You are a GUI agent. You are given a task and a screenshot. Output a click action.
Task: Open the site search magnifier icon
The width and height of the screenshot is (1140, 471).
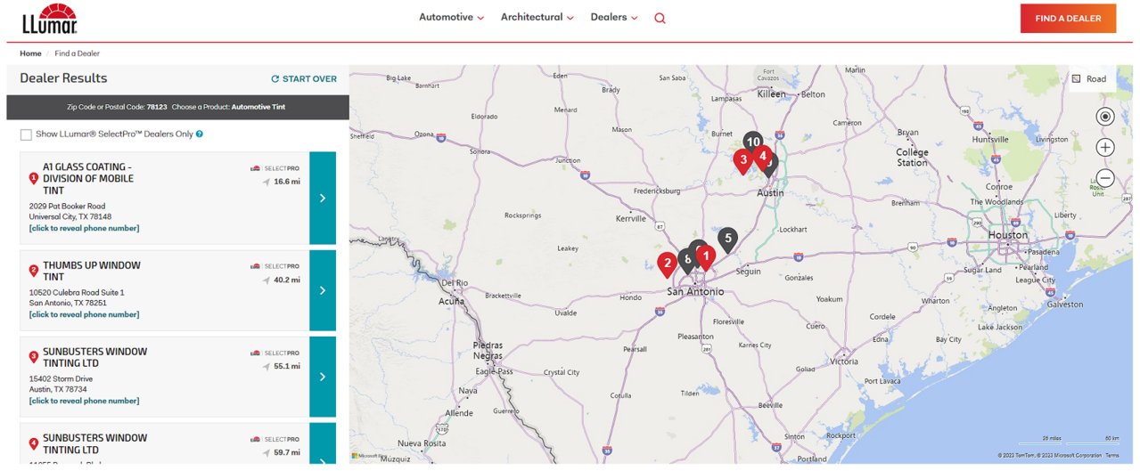pos(660,18)
